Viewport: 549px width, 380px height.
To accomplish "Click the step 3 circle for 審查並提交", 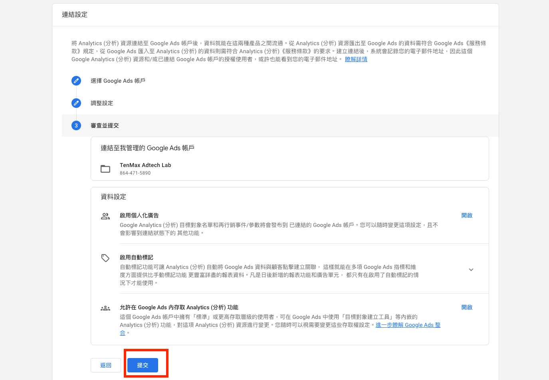I will pos(76,125).
